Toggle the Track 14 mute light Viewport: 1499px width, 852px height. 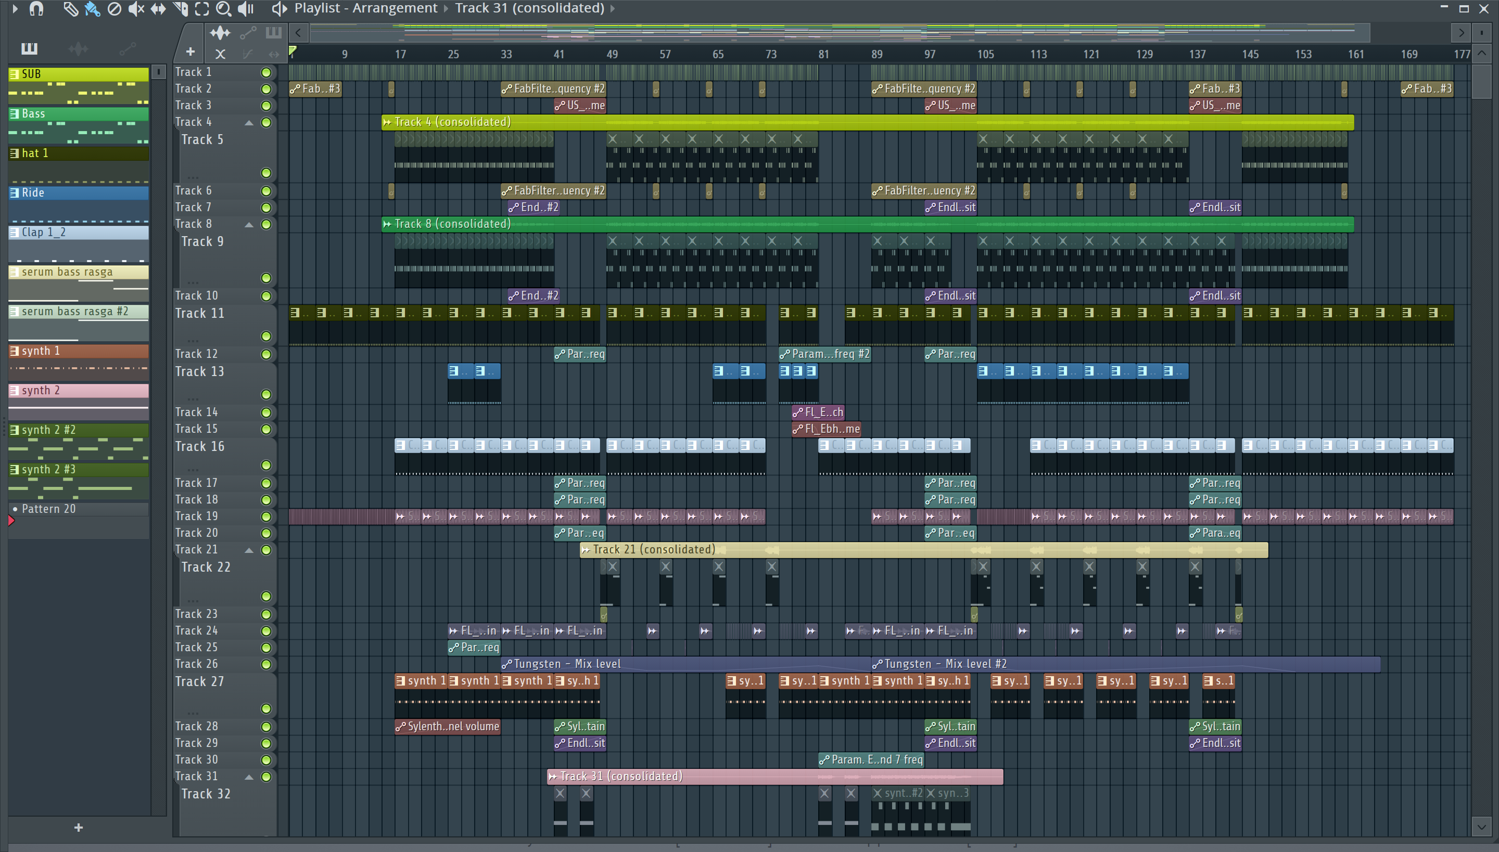[266, 412]
